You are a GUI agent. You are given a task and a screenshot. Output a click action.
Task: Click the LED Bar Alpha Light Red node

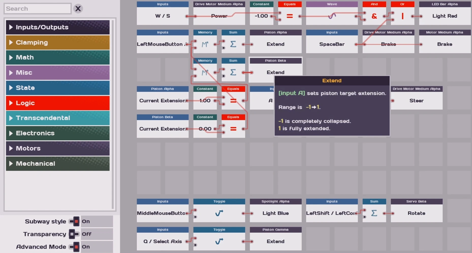coord(445,16)
